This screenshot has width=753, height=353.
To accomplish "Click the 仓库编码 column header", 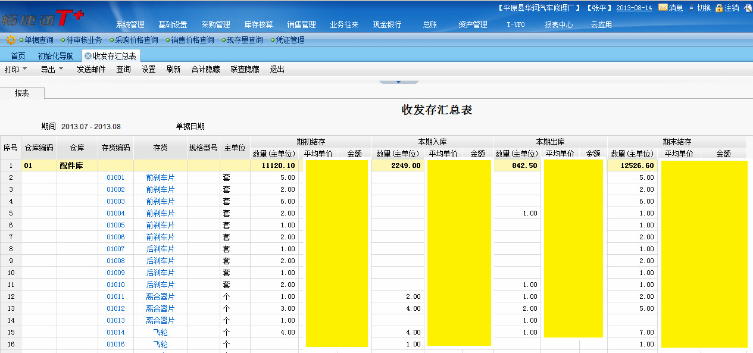I will pos(39,148).
